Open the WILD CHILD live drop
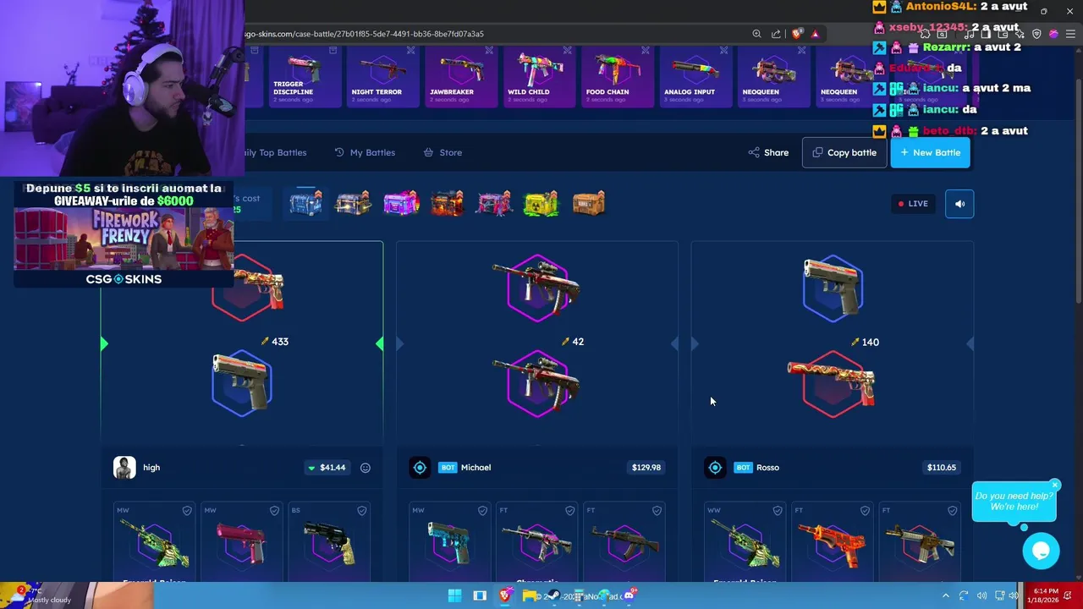This screenshot has width=1083, height=609. [x=539, y=76]
